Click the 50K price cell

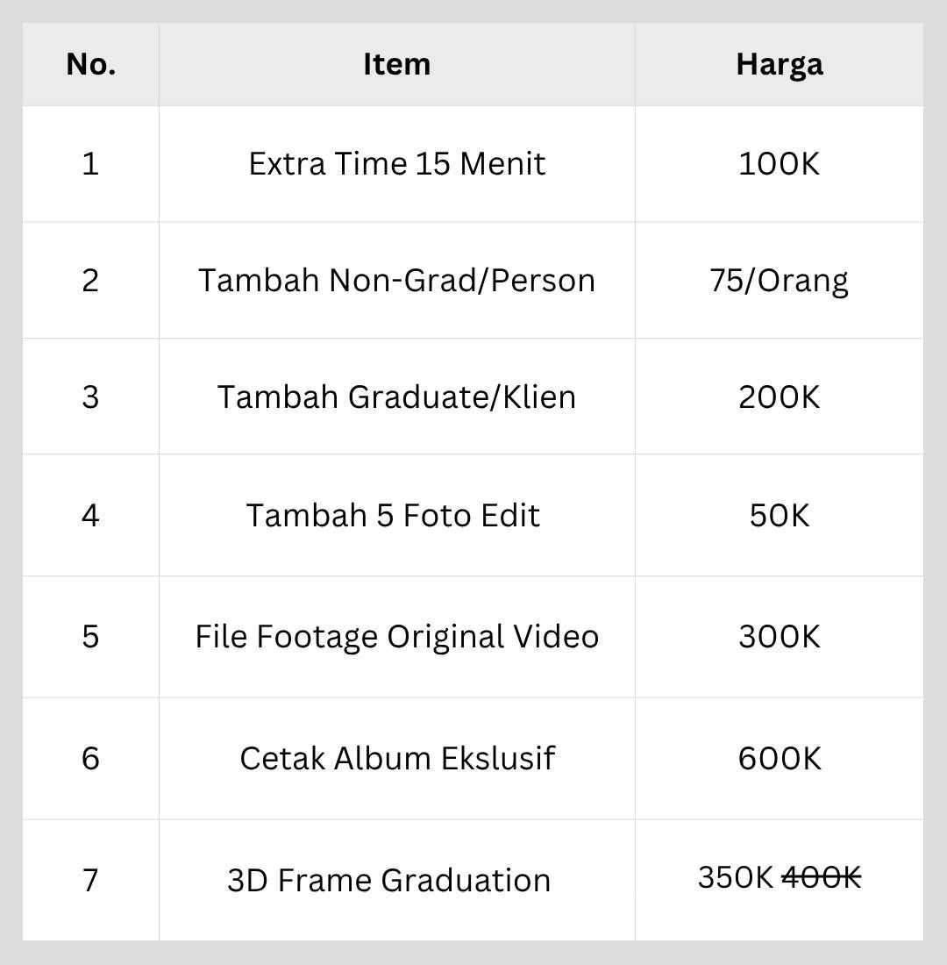779,515
